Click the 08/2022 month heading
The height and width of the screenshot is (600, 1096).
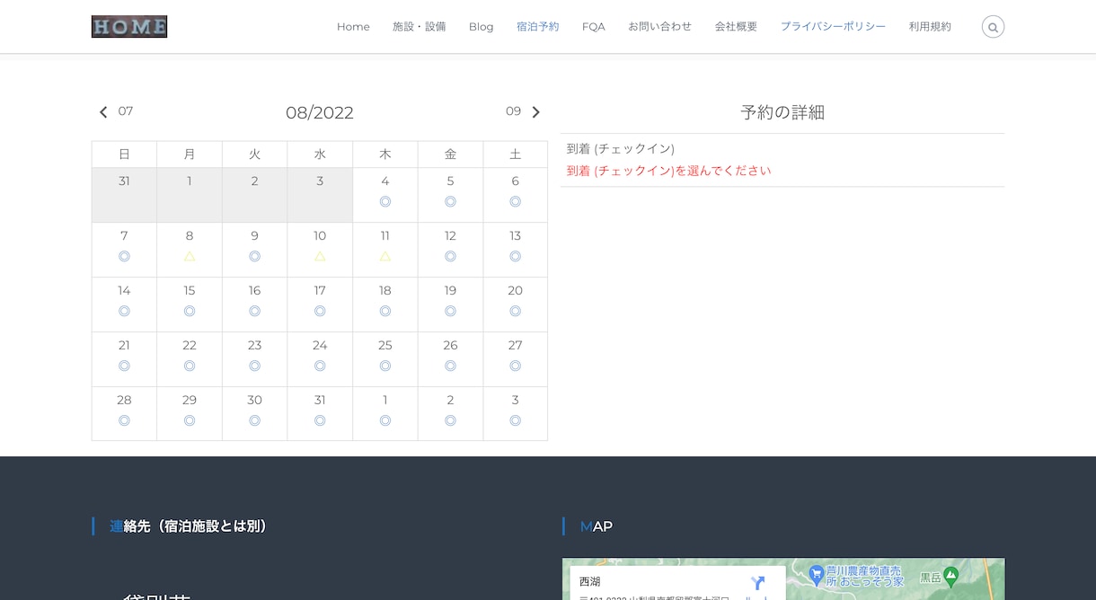320,113
